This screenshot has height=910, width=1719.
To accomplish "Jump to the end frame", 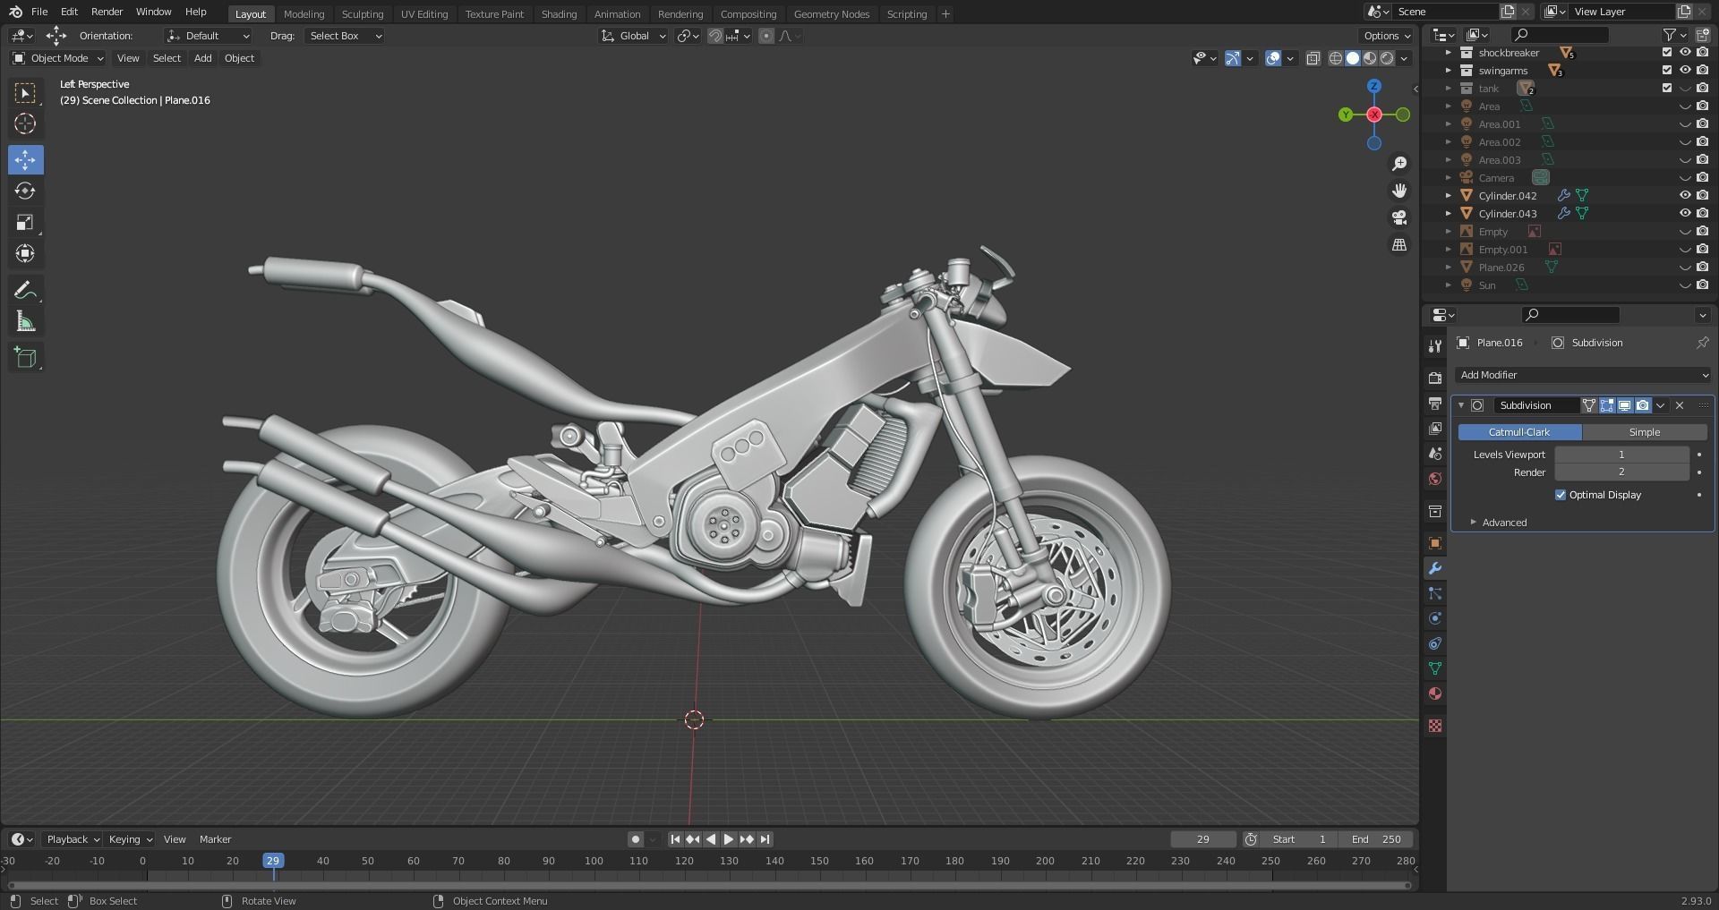I will coord(765,839).
